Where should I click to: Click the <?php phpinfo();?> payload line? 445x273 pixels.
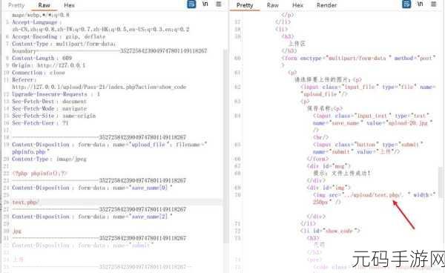coord(39,174)
